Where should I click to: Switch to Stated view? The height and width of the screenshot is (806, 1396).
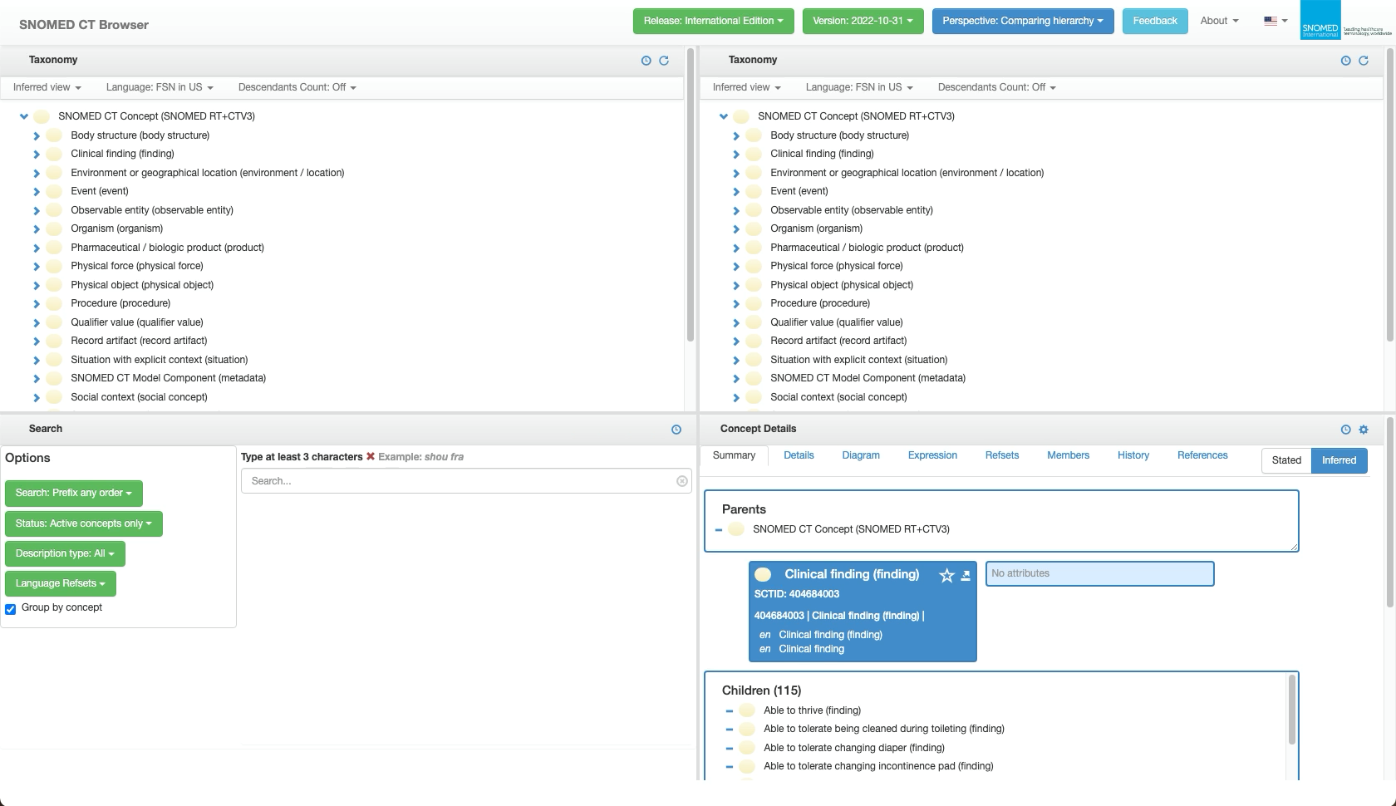(x=1286, y=460)
